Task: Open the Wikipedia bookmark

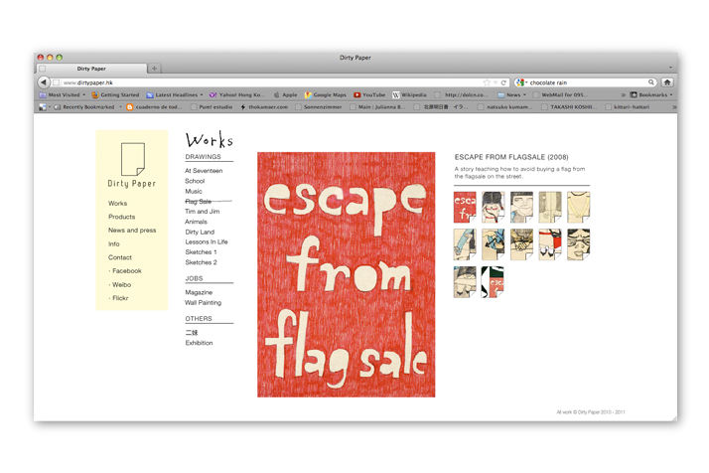Action: coord(410,94)
